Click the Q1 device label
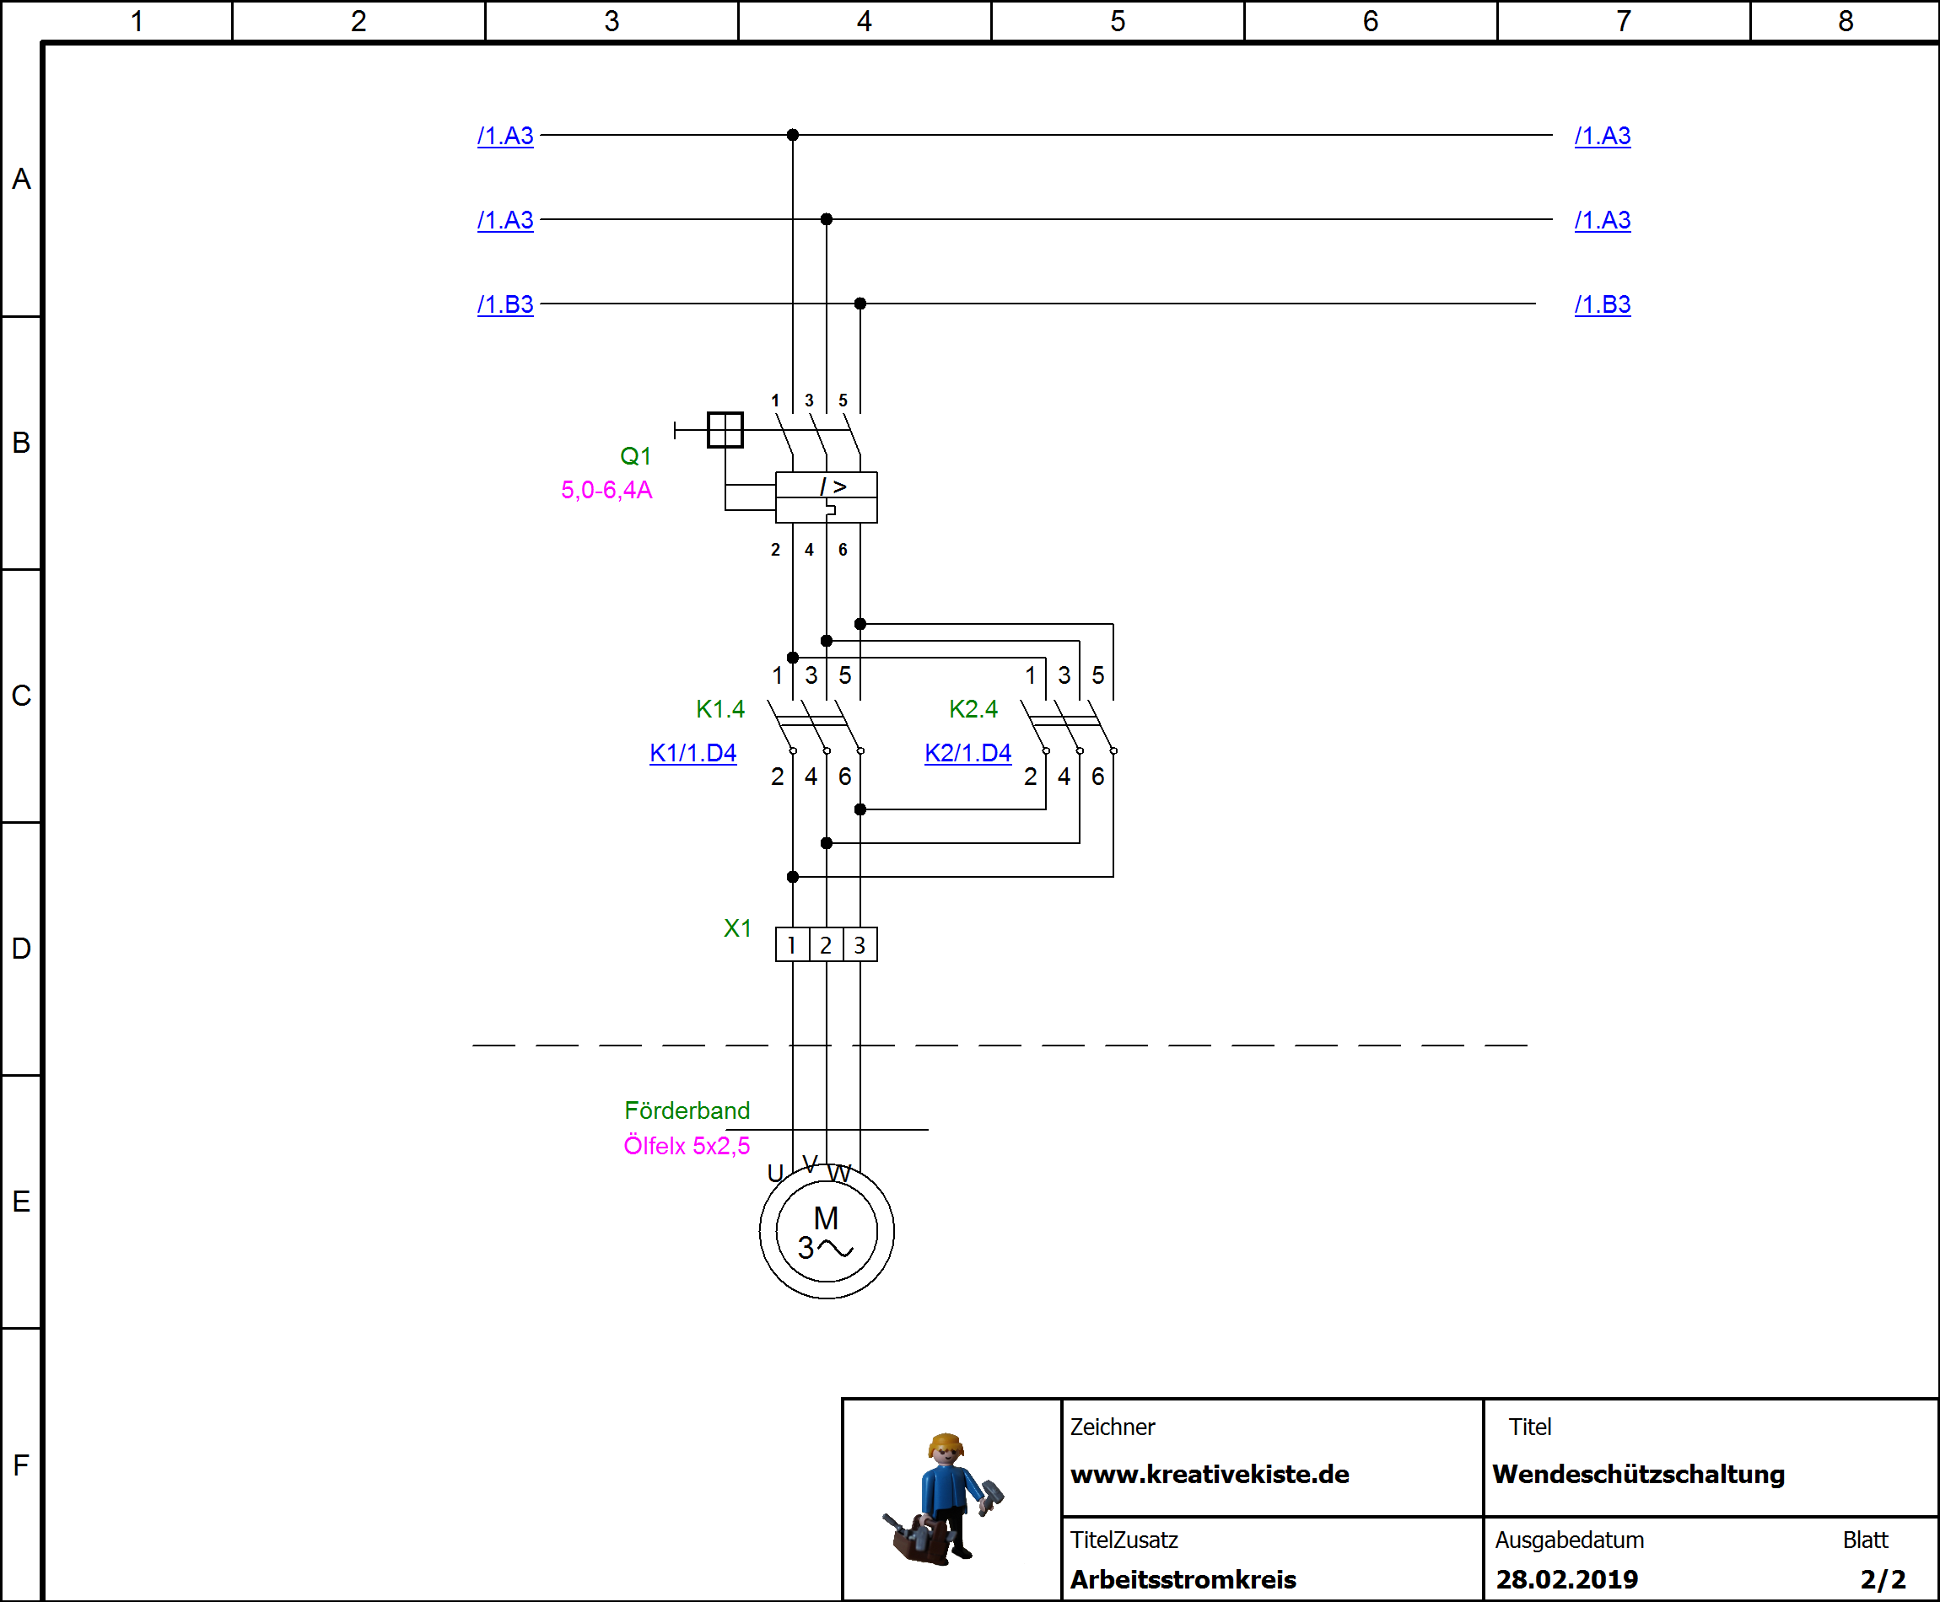The image size is (1940, 1602). [x=635, y=456]
